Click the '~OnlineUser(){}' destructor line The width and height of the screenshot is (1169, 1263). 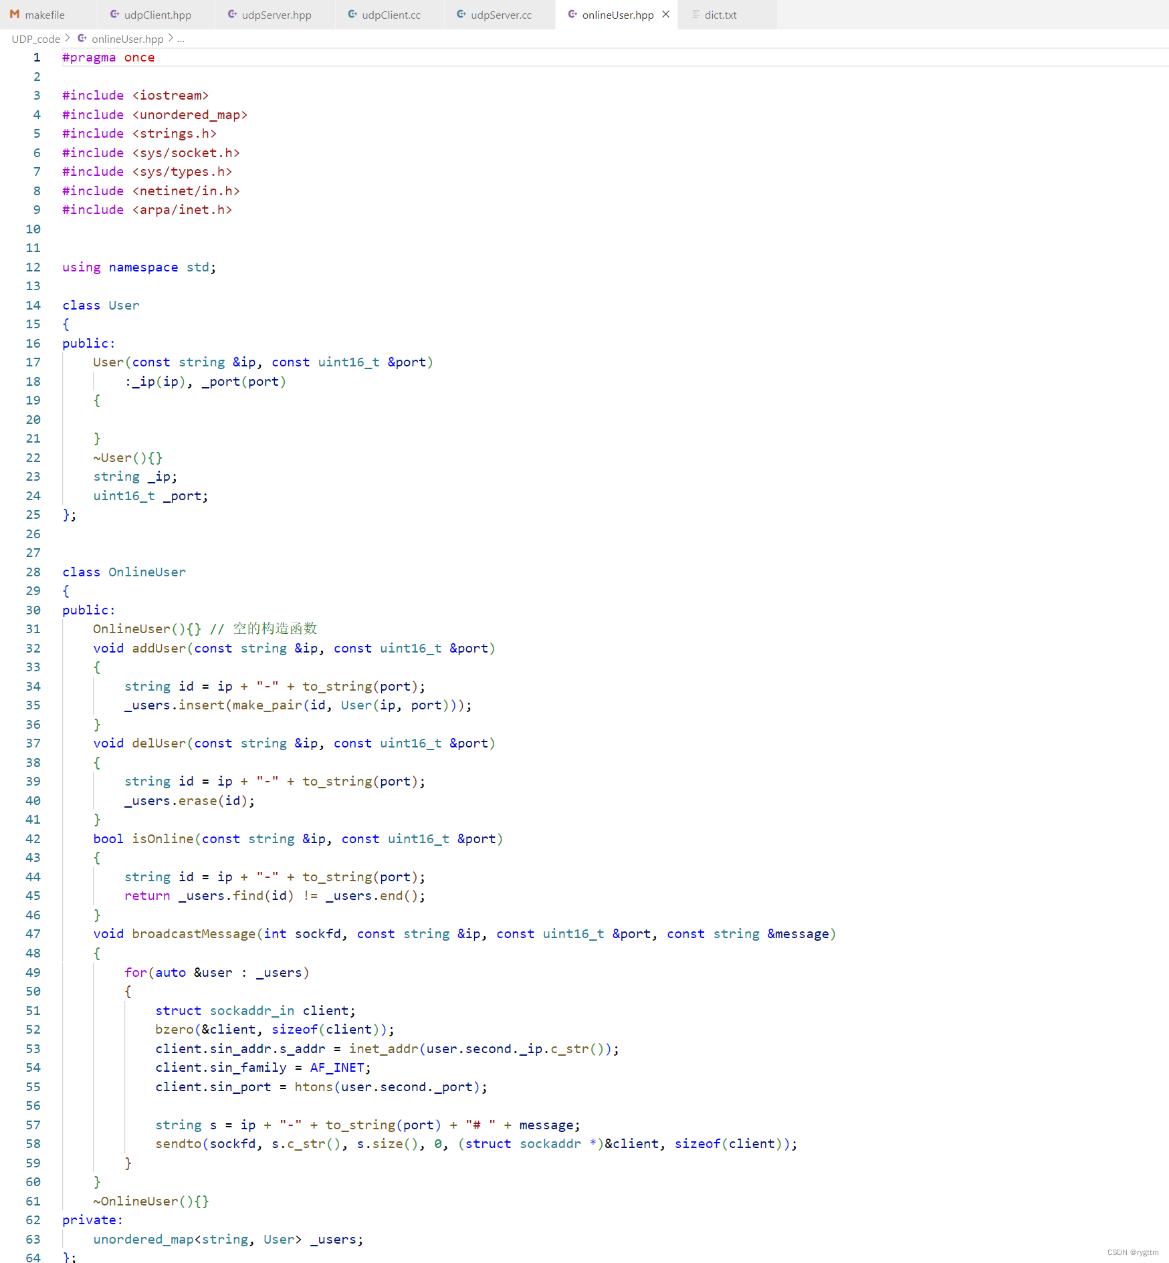click(x=151, y=1201)
